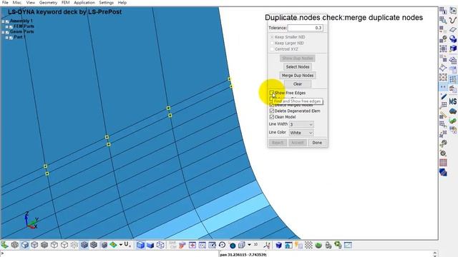Screen dimensions: 458x257
Task: Open the File menu
Action: click(x=5, y=3)
